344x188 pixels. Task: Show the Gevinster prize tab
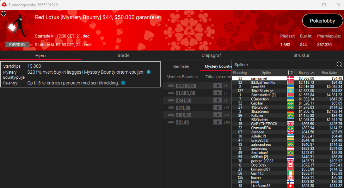[x=181, y=66]
